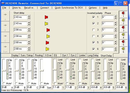Click Store to. menu button
Image resolution: width=130 pixels, height=93 pixels.
pyautogui.click(x=17, y=8)
